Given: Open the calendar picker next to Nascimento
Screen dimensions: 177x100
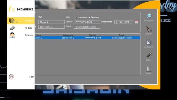Looking at the screenshot, I should click(x=136, y=22).
